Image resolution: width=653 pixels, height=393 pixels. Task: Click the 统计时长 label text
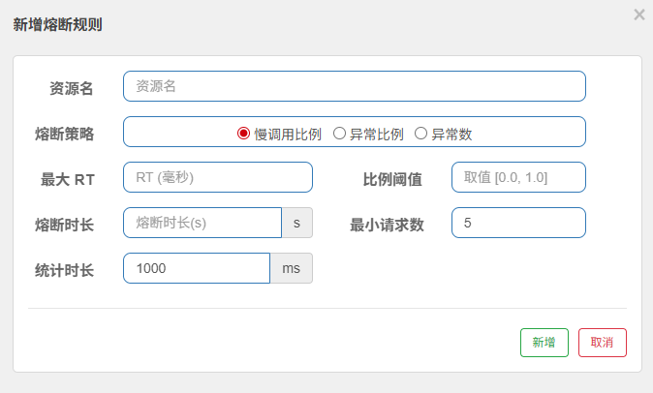pos(64,270)
